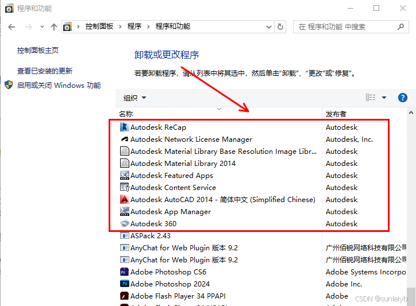This screenshot has width=416, height=306.
Task: Click publisher Adobe Systems Incorpo cell
Action: point(366,272)
